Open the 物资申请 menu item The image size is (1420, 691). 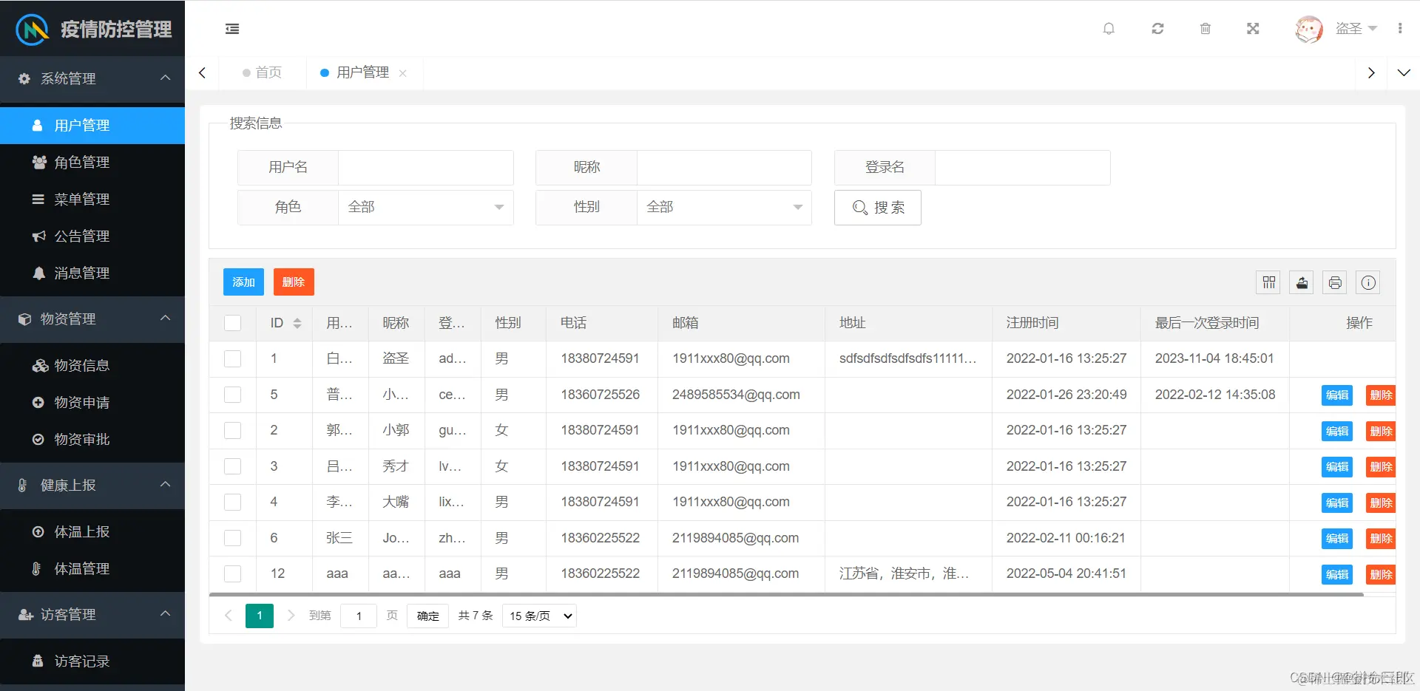81,402
